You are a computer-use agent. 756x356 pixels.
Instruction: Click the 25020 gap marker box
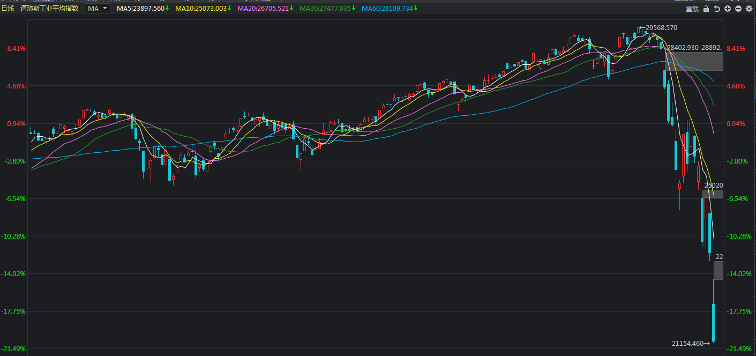(713, 194)
